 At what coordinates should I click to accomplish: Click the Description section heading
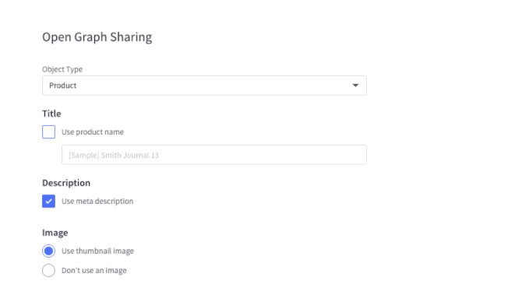66,183
